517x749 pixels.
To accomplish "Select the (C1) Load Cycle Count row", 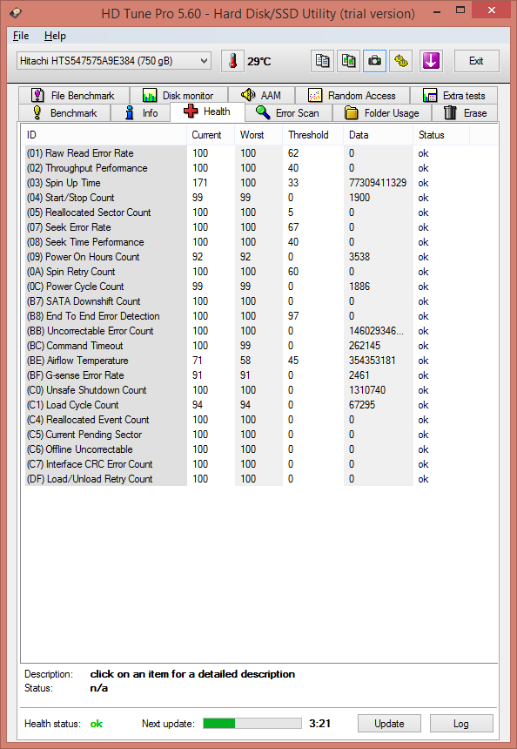I will coord(247,405).
